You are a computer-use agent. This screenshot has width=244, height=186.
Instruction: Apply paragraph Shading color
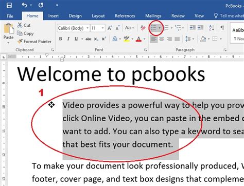203,39
